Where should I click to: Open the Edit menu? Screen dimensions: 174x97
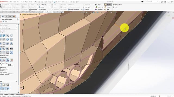point(14,2)
